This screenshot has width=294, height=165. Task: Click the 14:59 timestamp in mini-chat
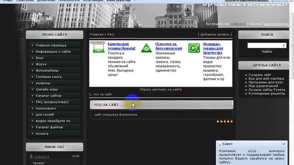[x=75, y=156]
